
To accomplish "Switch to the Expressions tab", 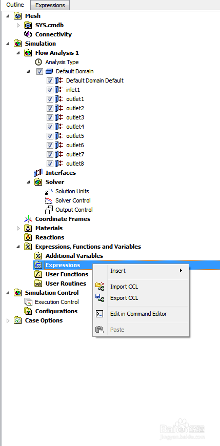I will [50, 5].
